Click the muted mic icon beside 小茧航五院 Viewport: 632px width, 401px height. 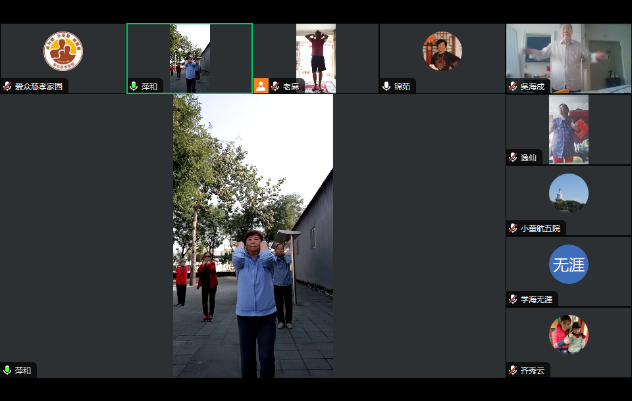pos(513,228)
